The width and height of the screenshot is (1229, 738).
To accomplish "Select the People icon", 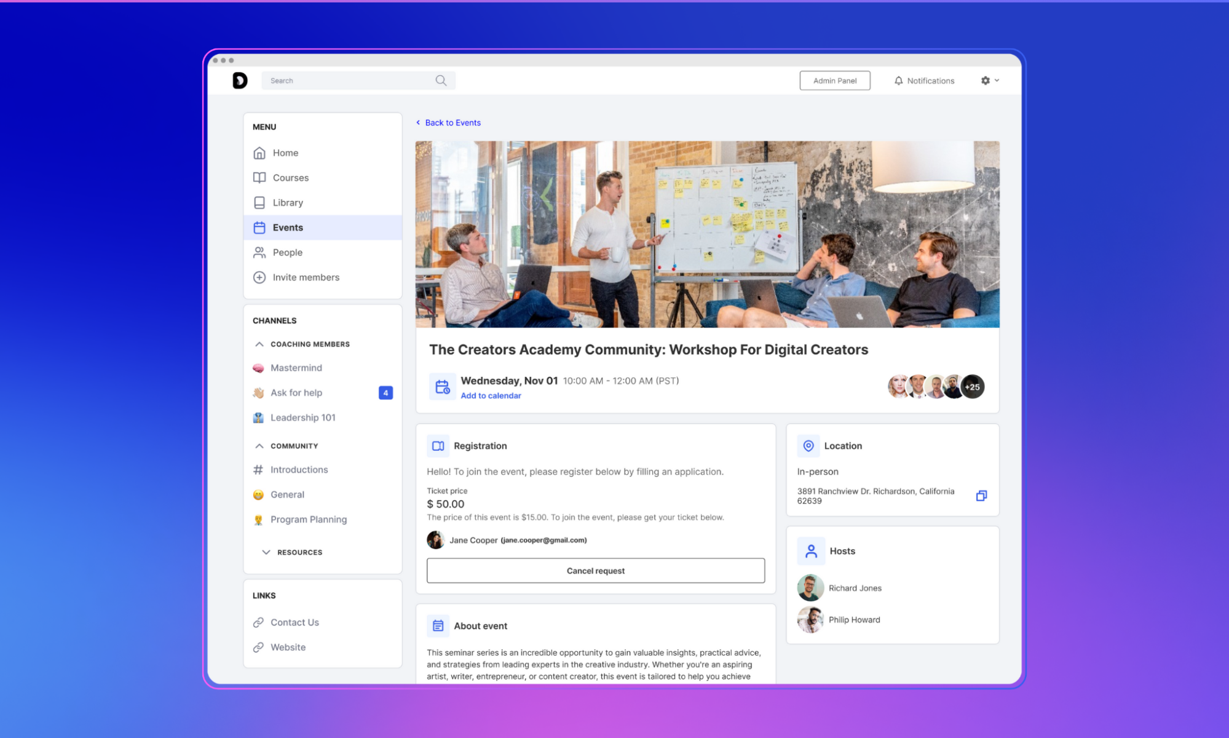I will pos(259,252).
